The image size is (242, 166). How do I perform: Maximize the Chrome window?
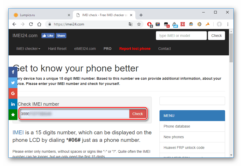pos(215,12)
